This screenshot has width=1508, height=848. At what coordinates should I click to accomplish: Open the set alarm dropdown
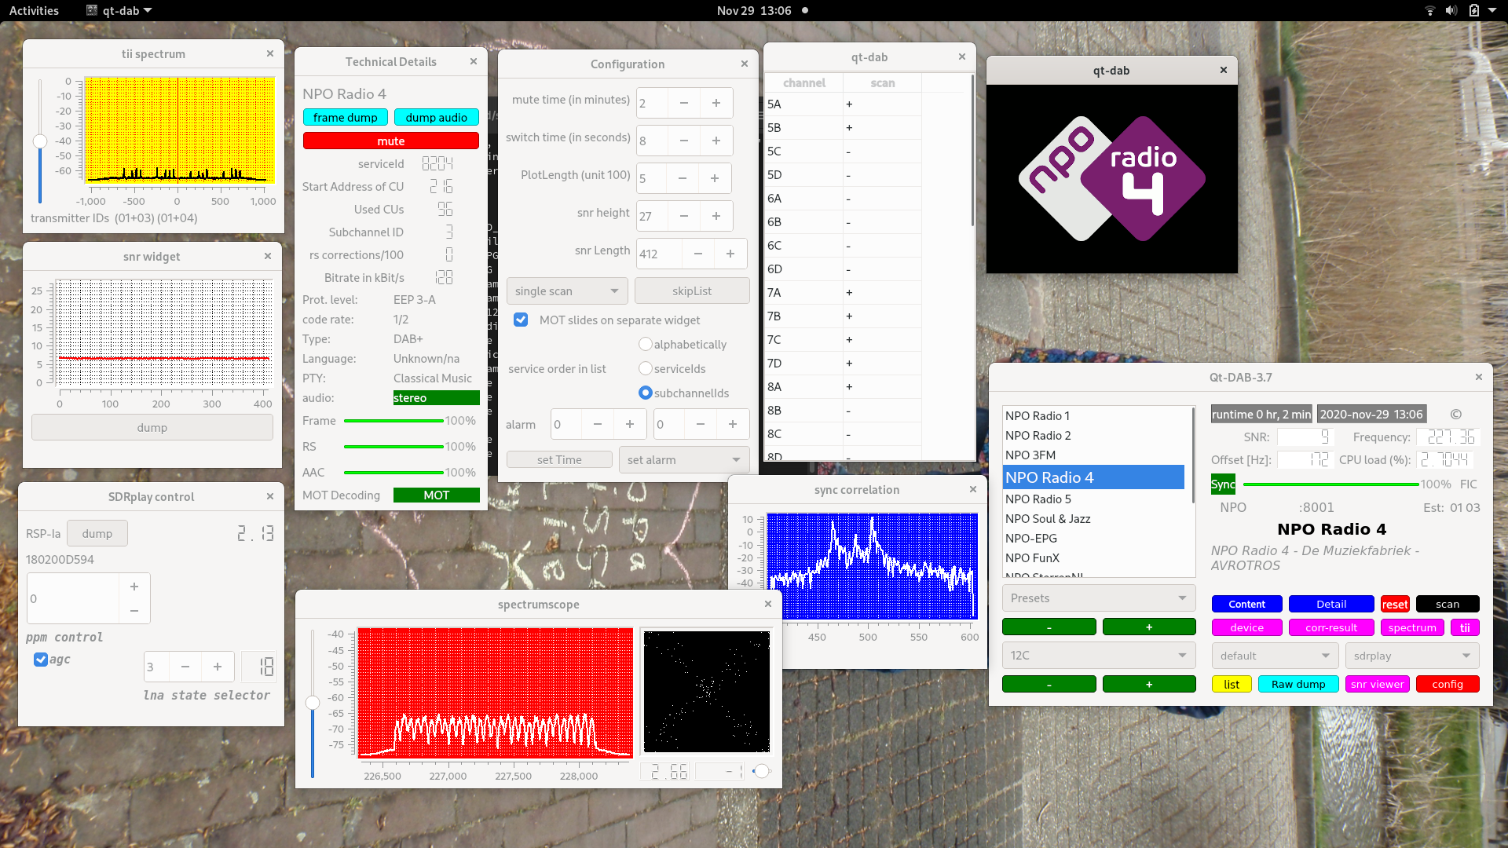click(684, 459)
